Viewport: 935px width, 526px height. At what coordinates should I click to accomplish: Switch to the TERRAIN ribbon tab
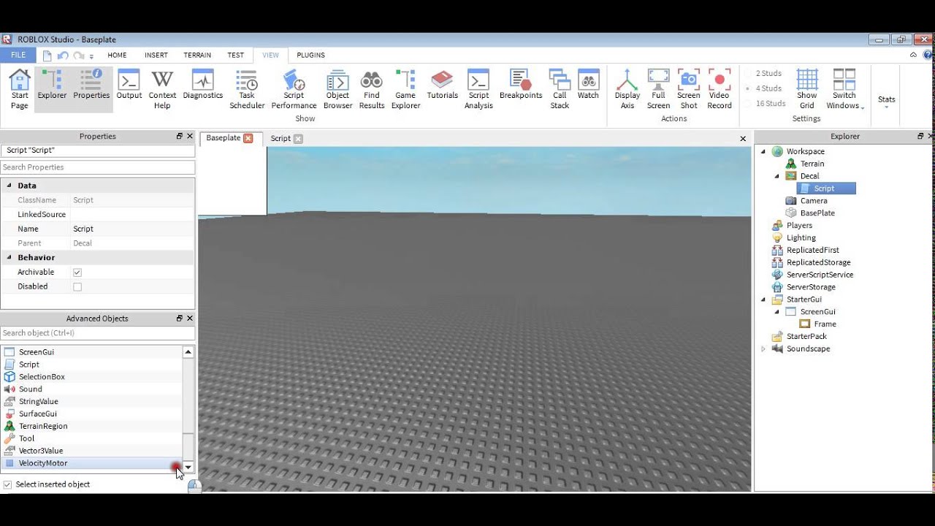pos(197,55)
